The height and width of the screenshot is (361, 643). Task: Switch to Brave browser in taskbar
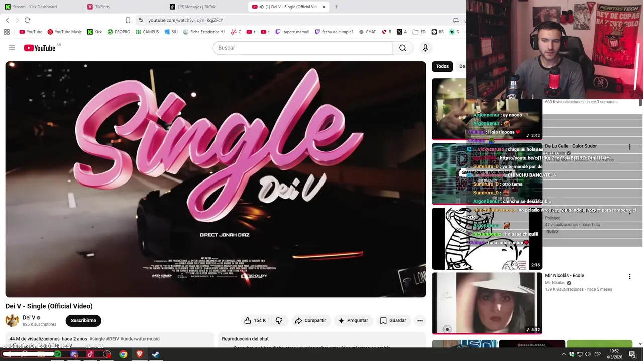pos(140,354)
